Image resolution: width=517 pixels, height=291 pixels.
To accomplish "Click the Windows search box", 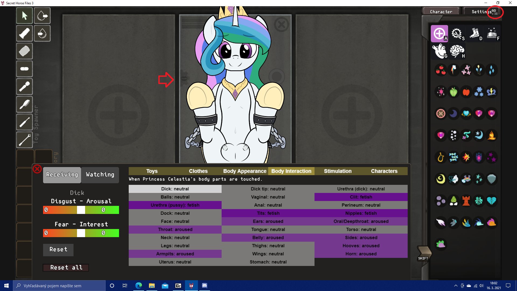I will (59, 286).
